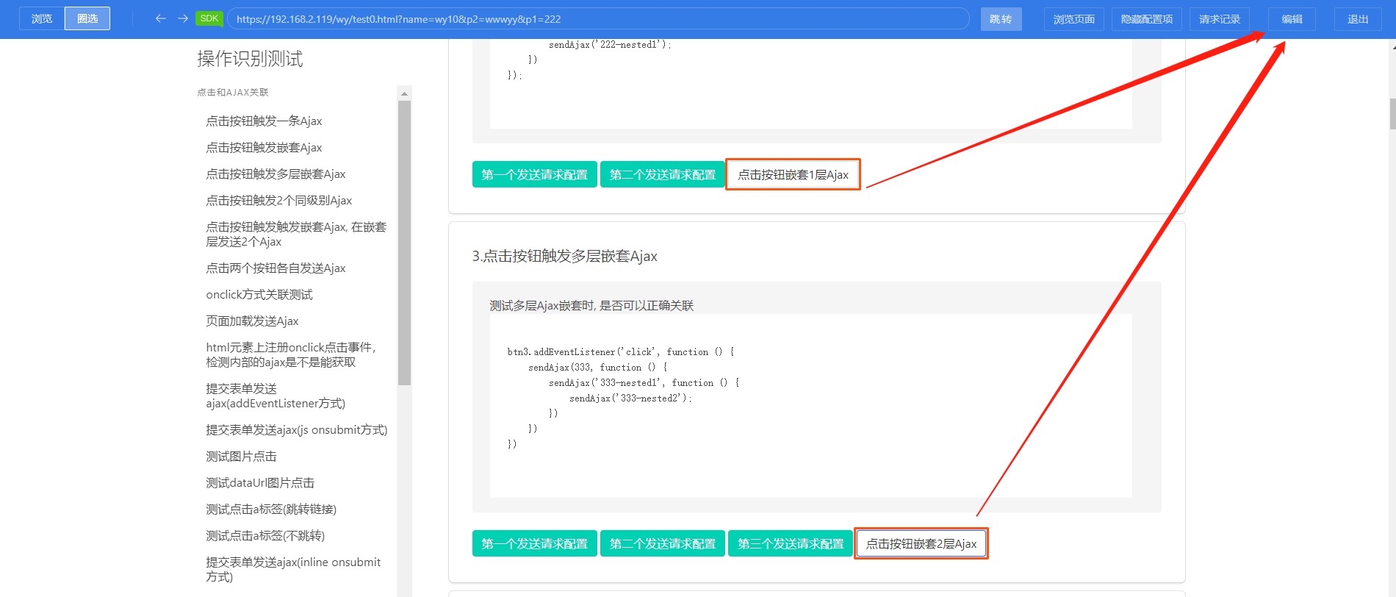Click the 点击和AJAX关联 section label
Image resolution: width=1396 pixels, height=597 pixels.
pyautogui.click(x=233, y=93)
